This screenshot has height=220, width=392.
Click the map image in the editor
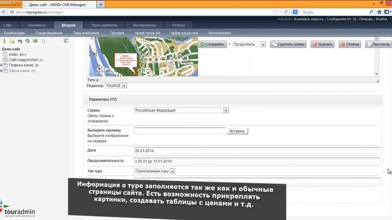point(143,57)
